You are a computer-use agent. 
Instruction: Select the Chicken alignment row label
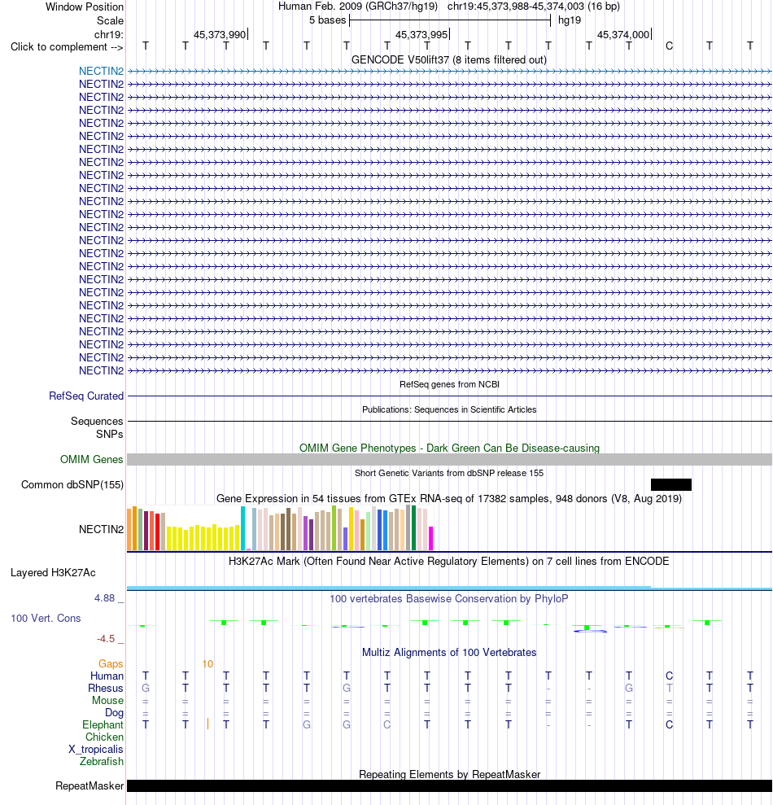(x=105, y=737)
